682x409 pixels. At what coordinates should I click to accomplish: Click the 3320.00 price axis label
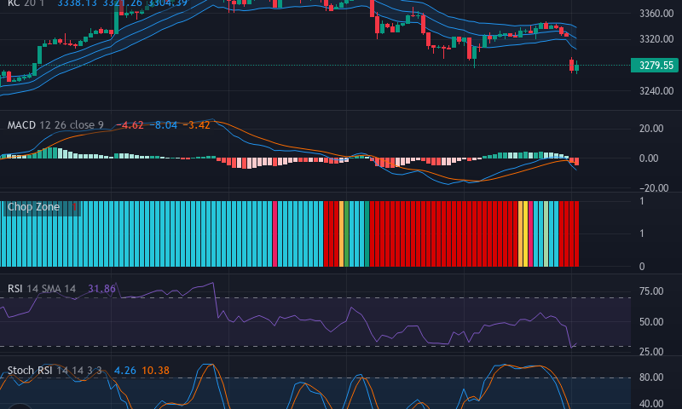tap(656, 39)
